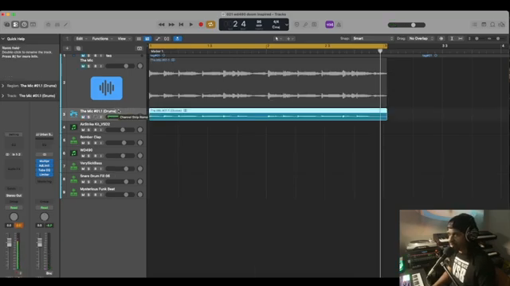
Task: Open the Library button in control bar
Action: (x=7, y=25)
